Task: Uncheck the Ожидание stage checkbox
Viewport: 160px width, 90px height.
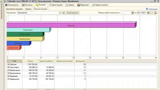Action: pos(8,76)
